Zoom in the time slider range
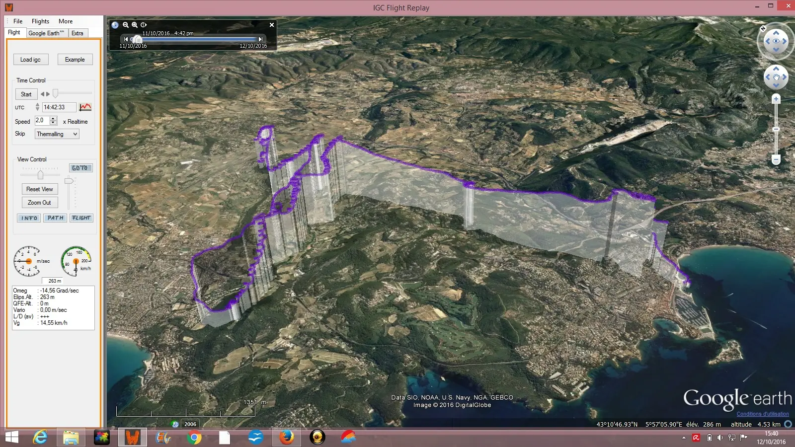Screen dimensions: 795x447 coord(135,25)
